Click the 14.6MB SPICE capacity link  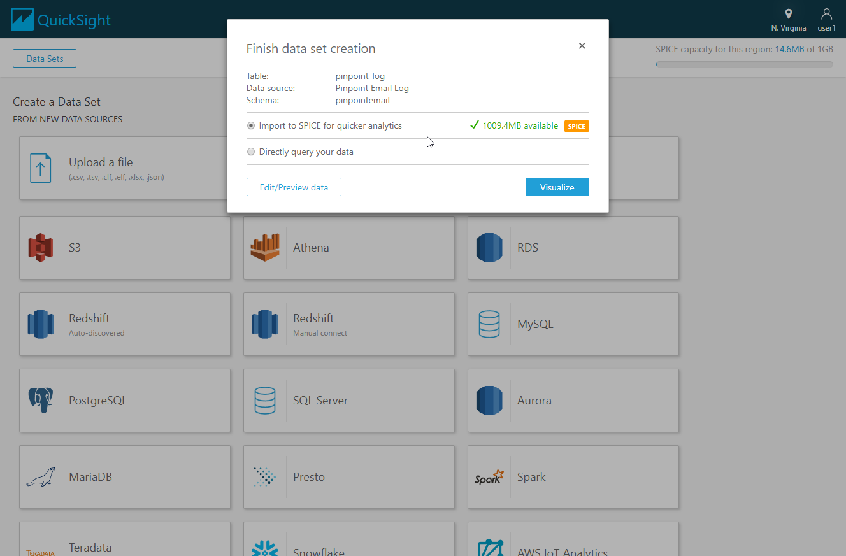point(789,49)
